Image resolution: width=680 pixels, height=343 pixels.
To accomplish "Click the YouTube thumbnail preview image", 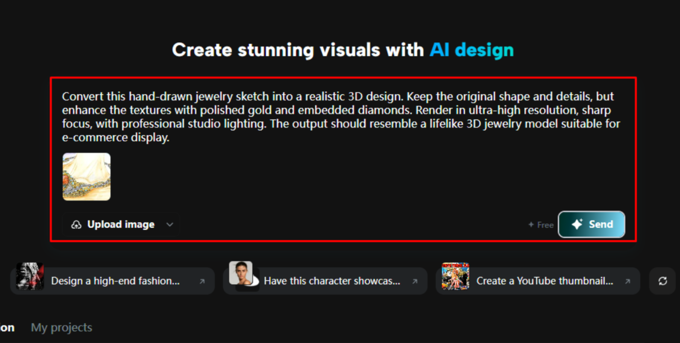I will pos(455,276).
